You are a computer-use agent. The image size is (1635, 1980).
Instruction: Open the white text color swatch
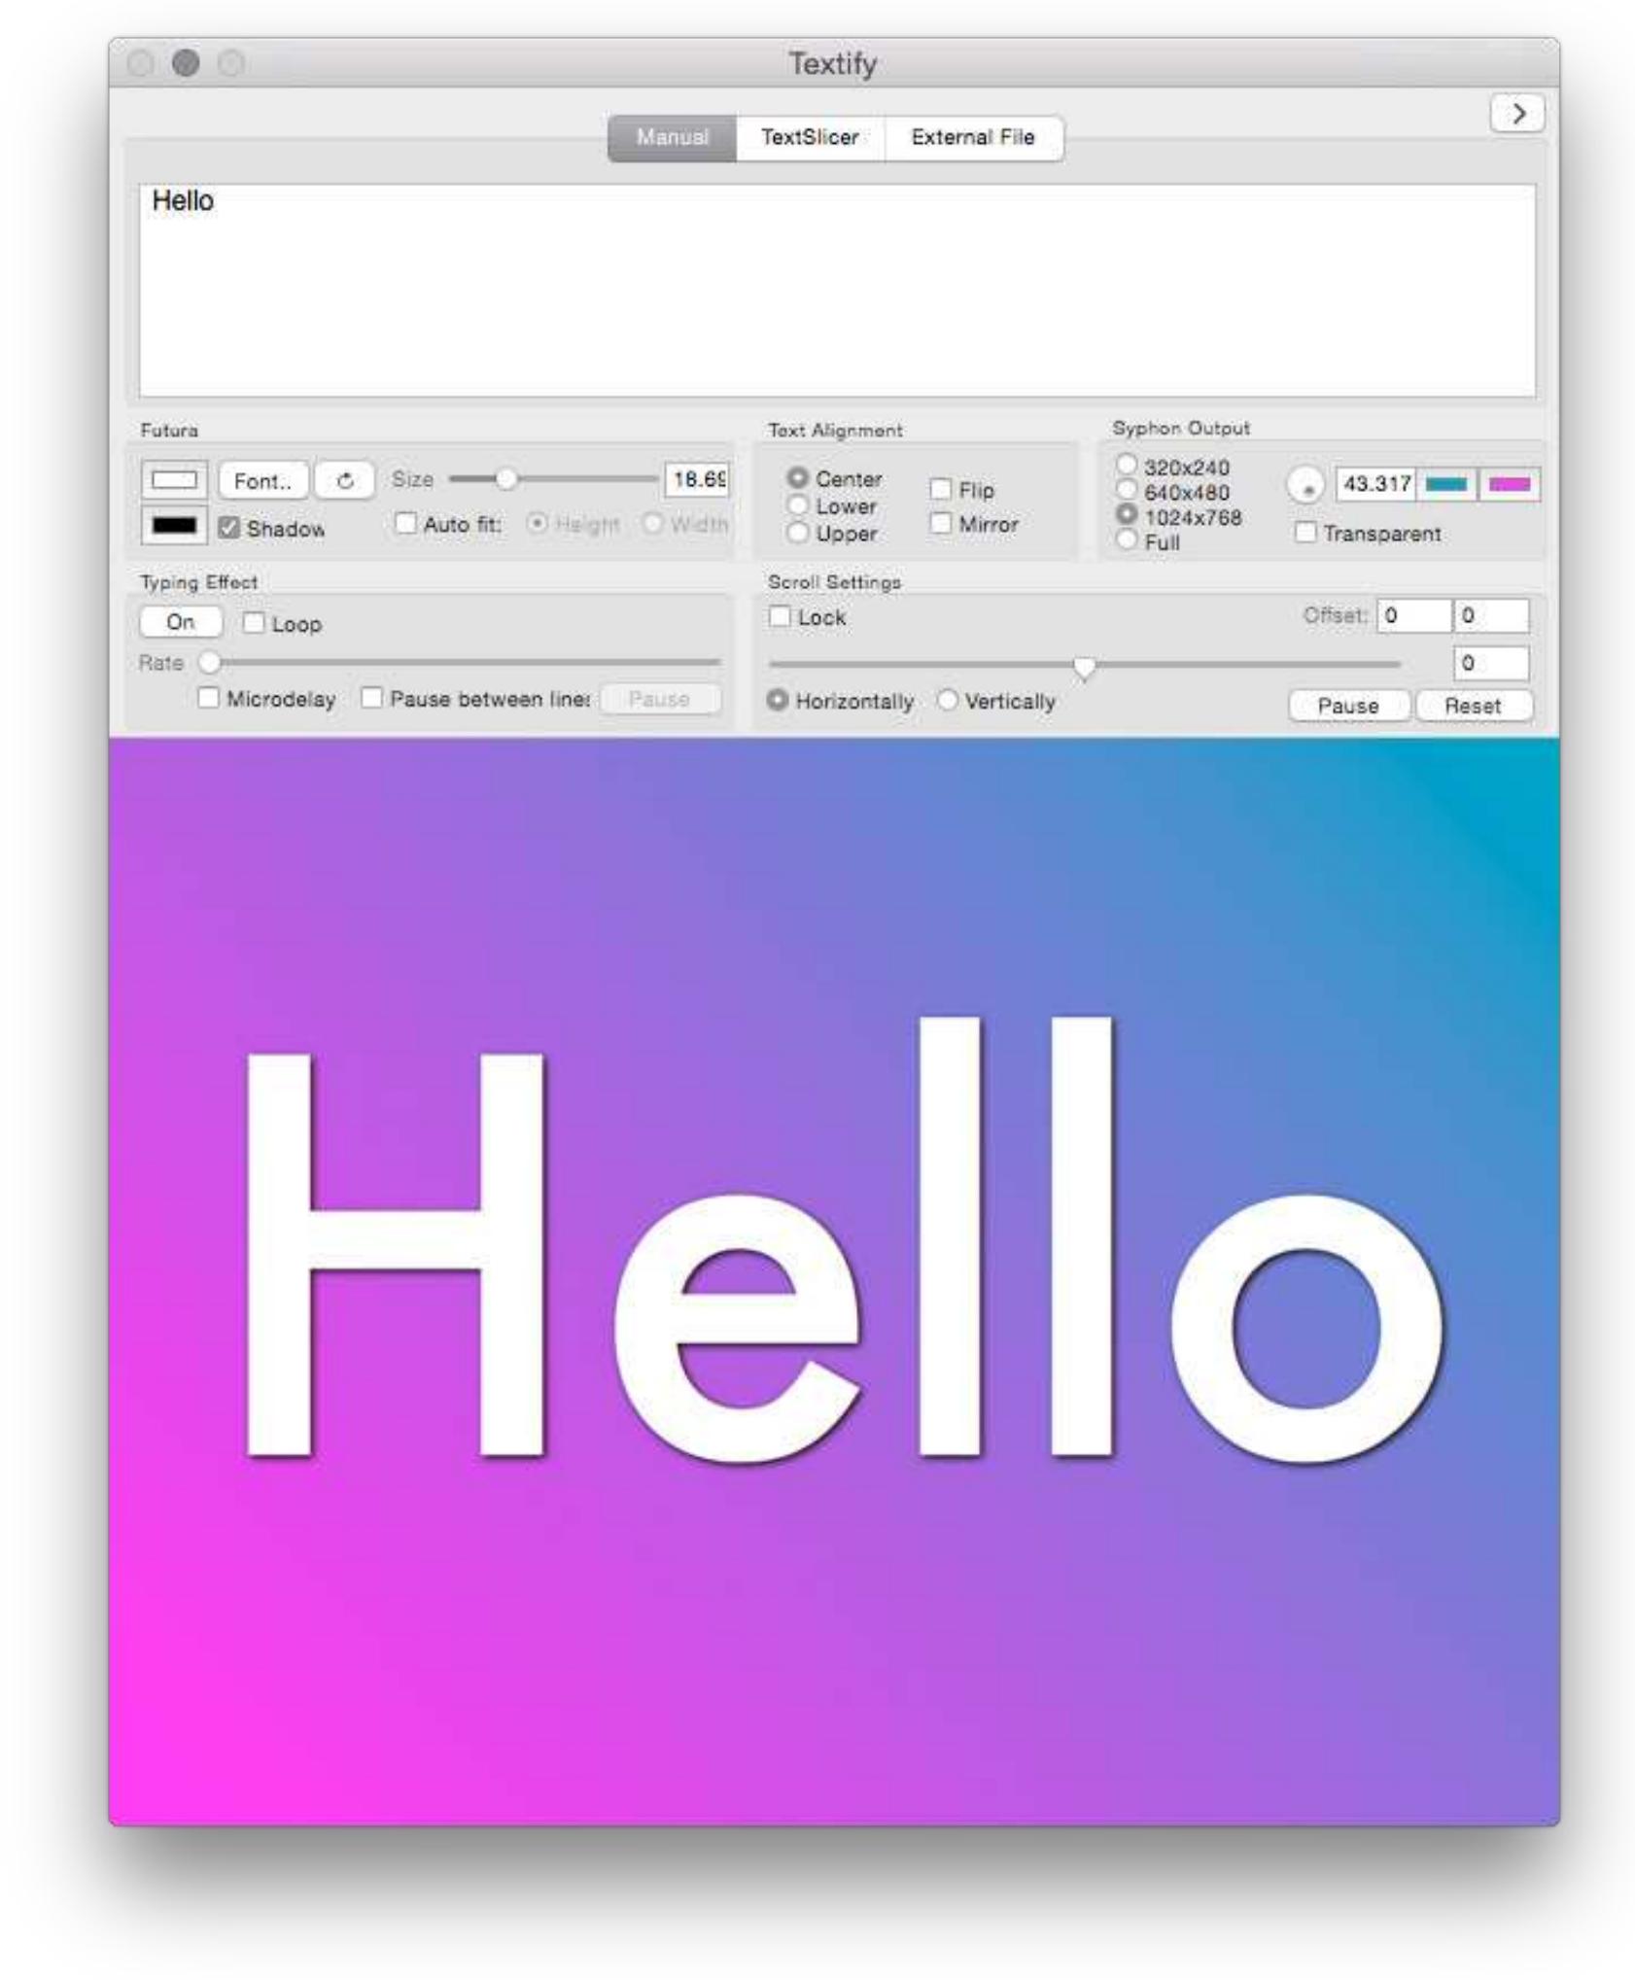pos(174,480)
